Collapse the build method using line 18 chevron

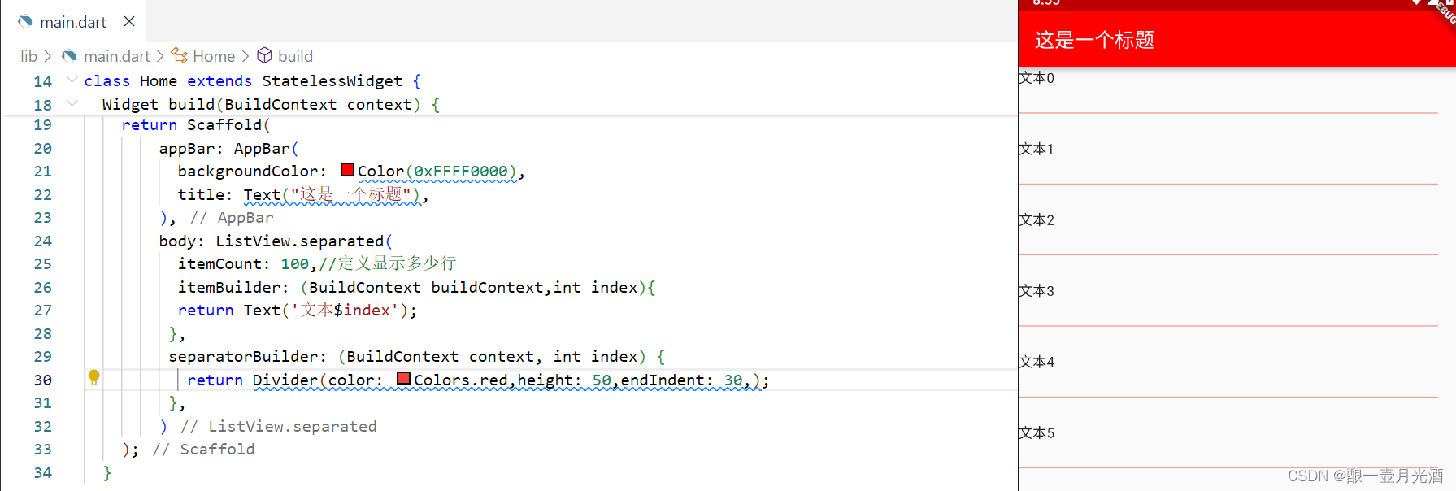(72, 103)
